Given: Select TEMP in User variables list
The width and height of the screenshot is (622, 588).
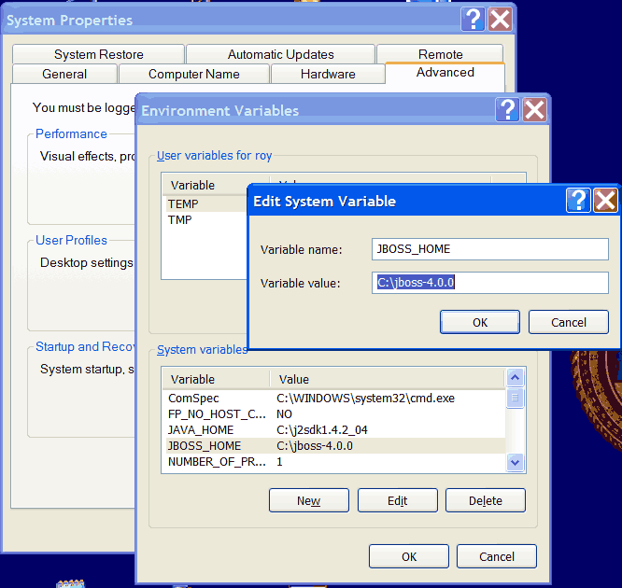Looking at the screenshot, I should coord(183,203).
